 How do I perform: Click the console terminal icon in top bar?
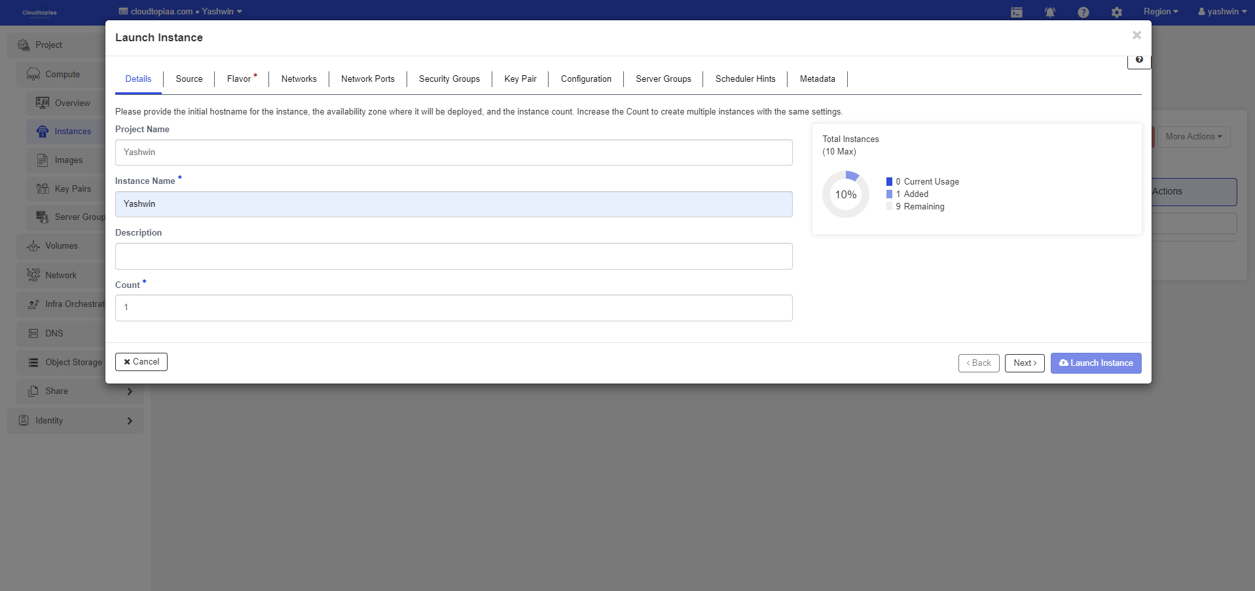(1016, 12)
